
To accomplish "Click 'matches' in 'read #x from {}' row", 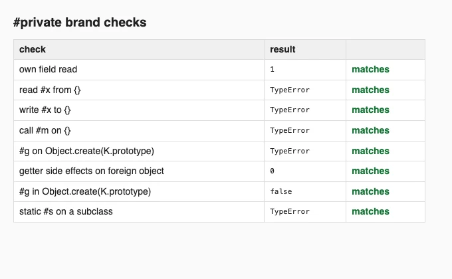I will (370, 90).
